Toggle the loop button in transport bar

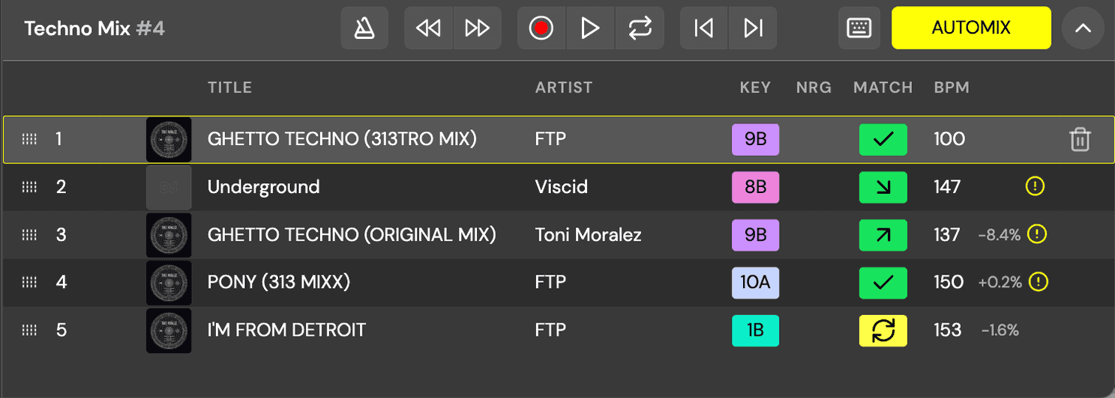tap(640, 28)
